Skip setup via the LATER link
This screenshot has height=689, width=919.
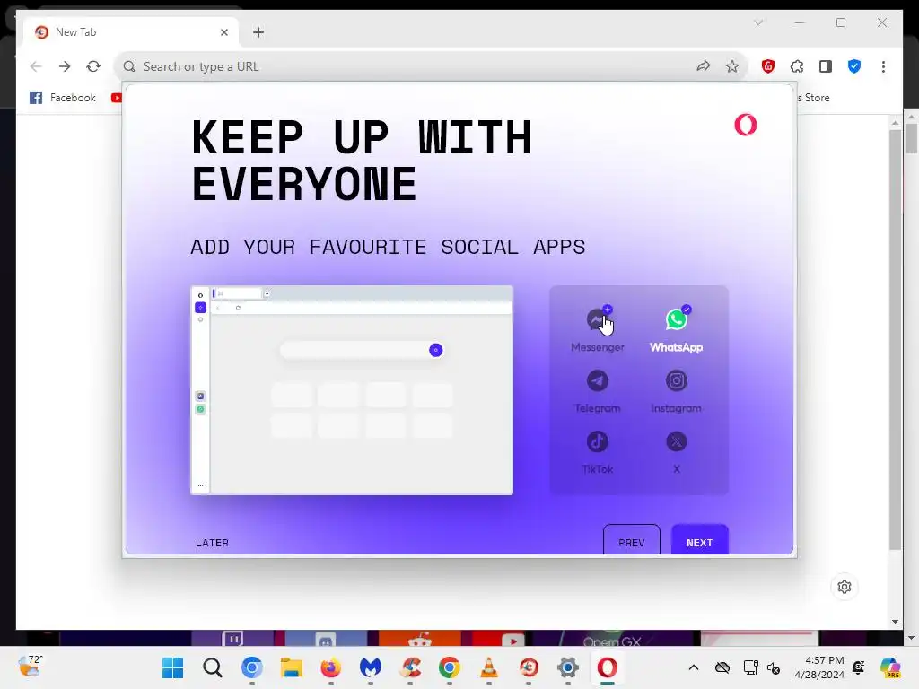click(x=212, y=543)
